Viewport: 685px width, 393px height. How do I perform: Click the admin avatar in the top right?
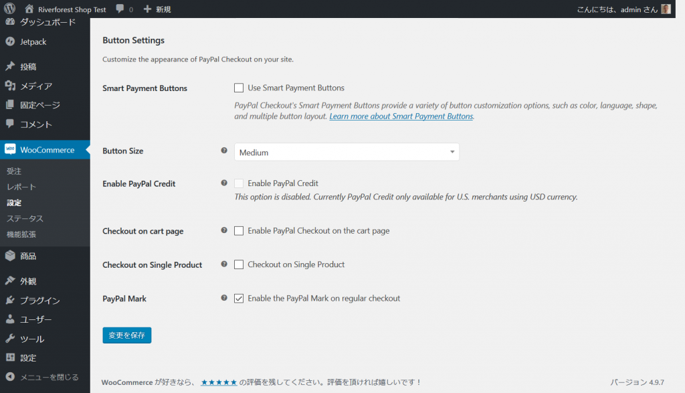tap(666, 9)
